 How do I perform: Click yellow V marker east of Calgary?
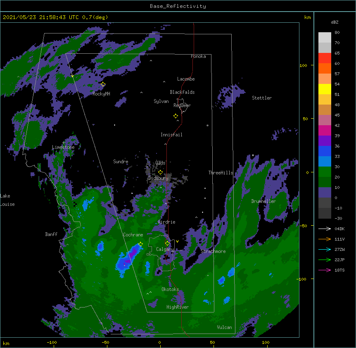177,241
